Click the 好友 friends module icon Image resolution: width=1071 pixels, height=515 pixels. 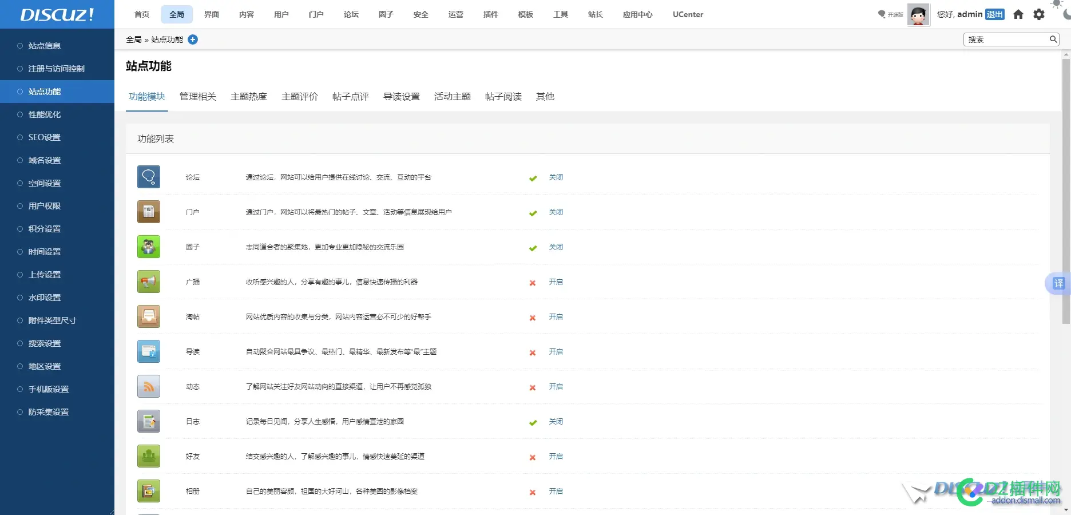click(149, 456)
